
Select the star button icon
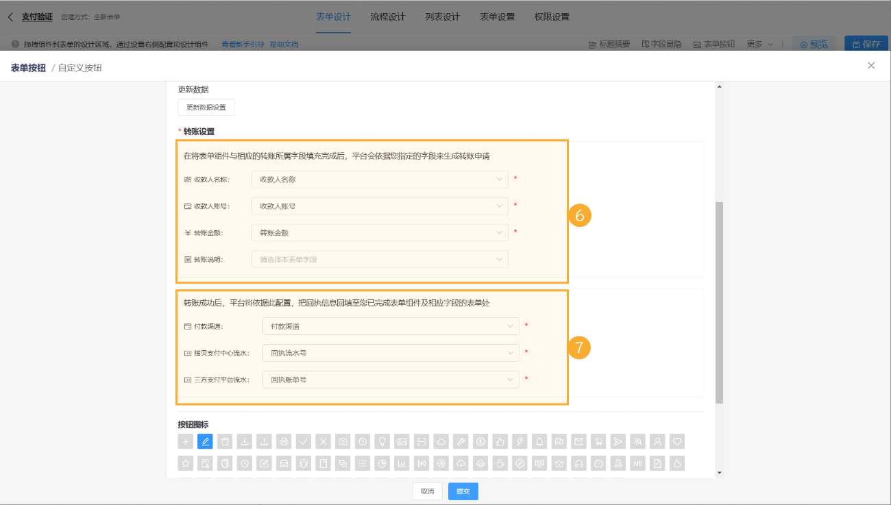coord(185,463)
